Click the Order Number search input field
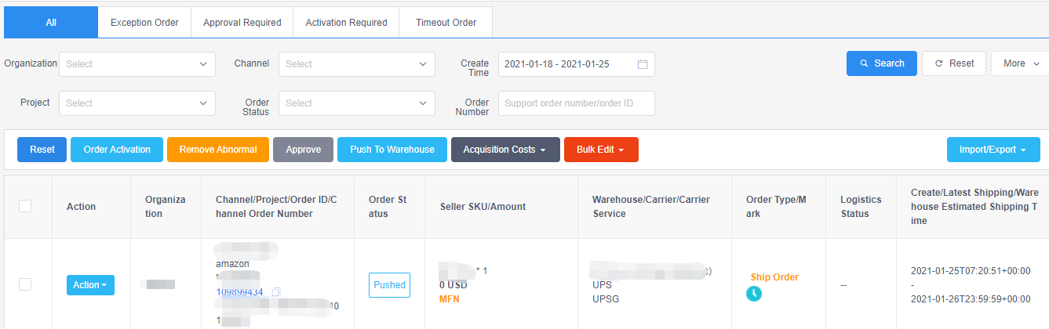 (577, 103)
